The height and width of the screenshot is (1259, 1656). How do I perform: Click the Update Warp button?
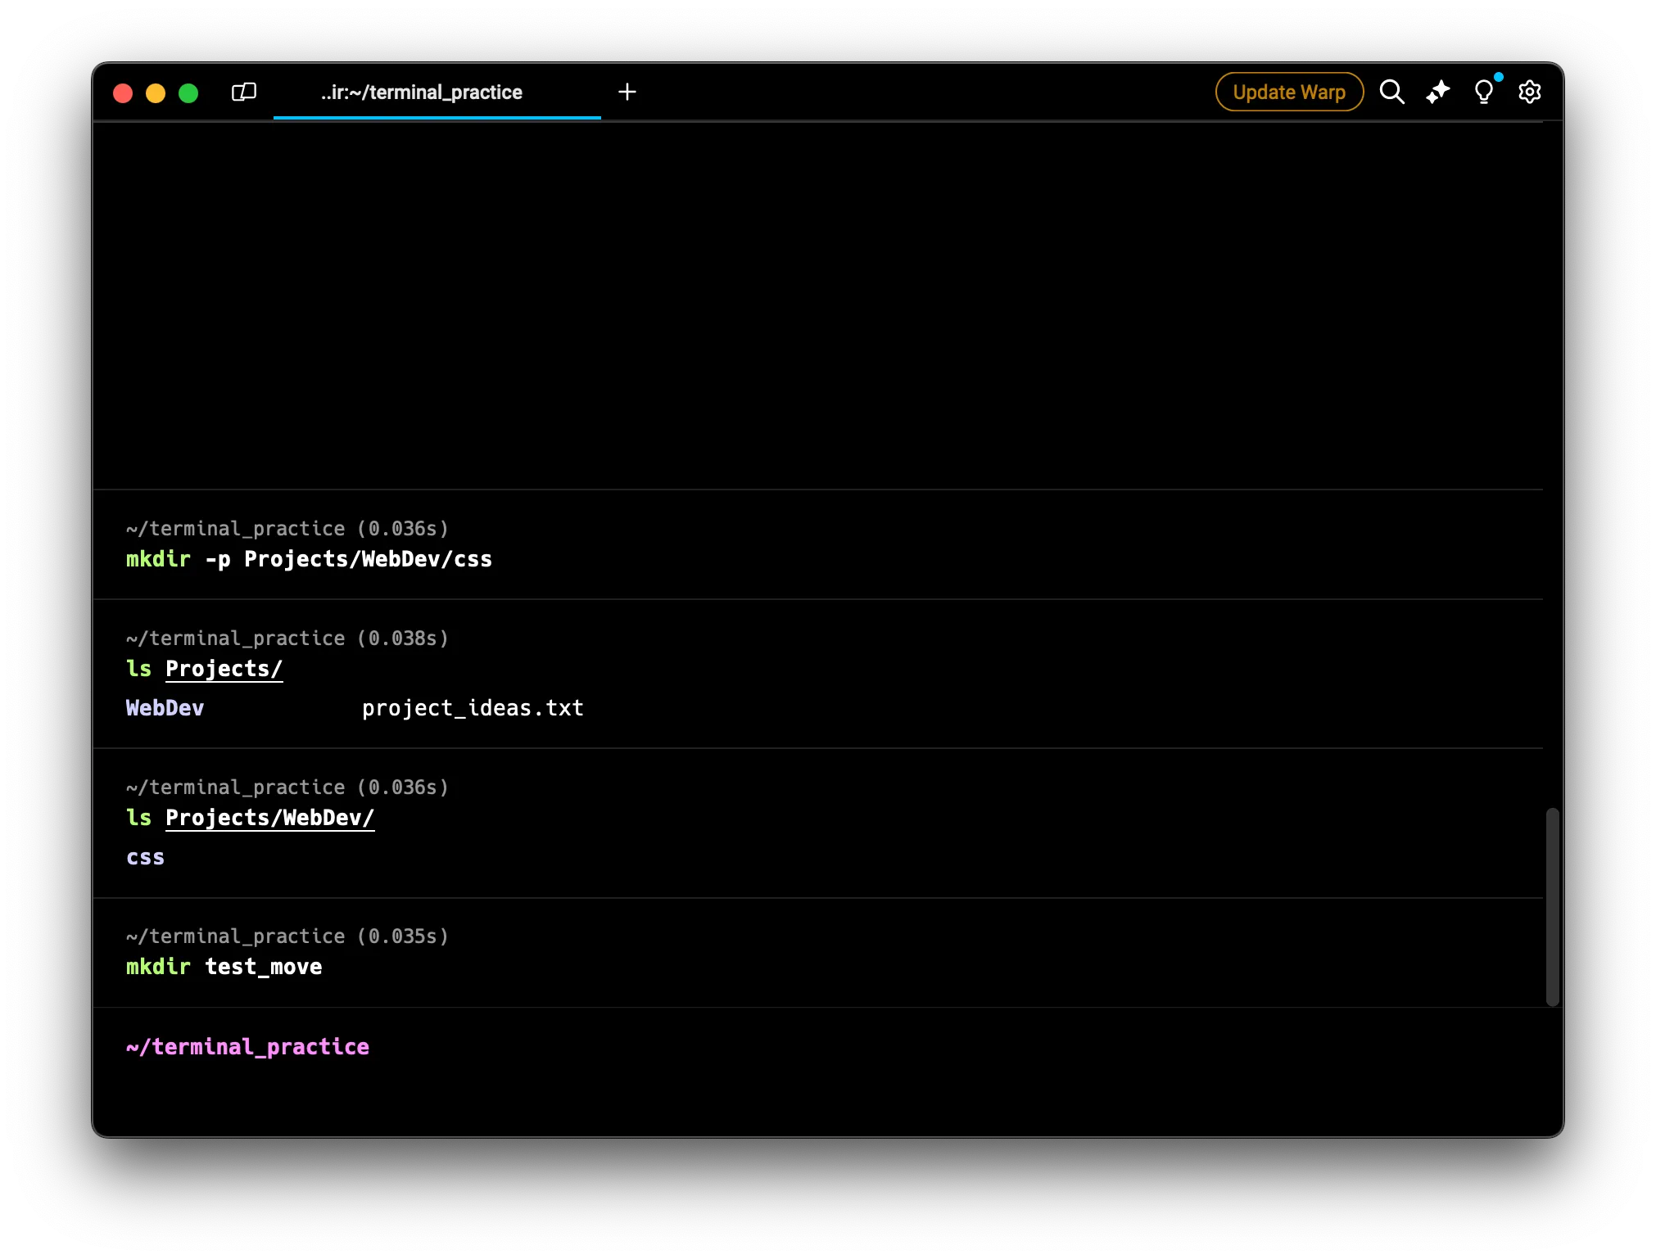(x=1289, y=92)
